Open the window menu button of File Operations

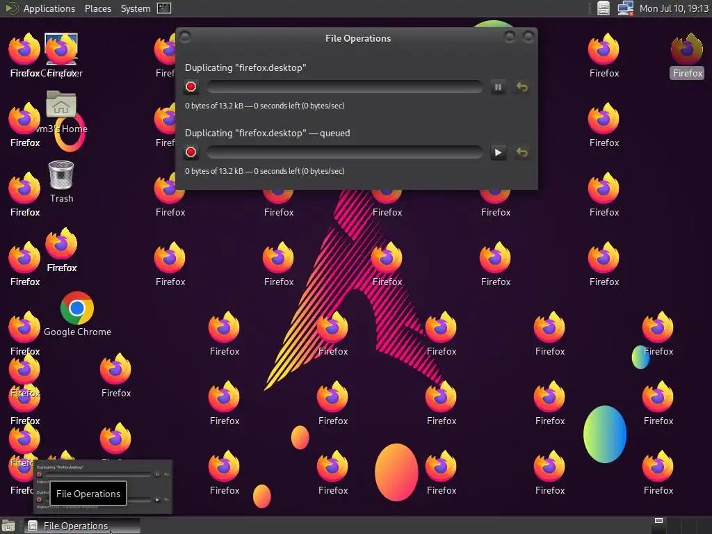pos(185,37)
